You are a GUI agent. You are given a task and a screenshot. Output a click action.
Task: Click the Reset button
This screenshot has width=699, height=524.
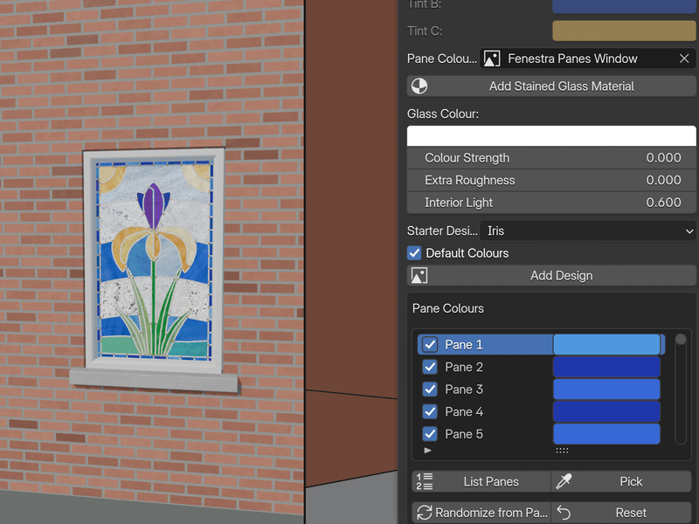(x=621, y=513)
